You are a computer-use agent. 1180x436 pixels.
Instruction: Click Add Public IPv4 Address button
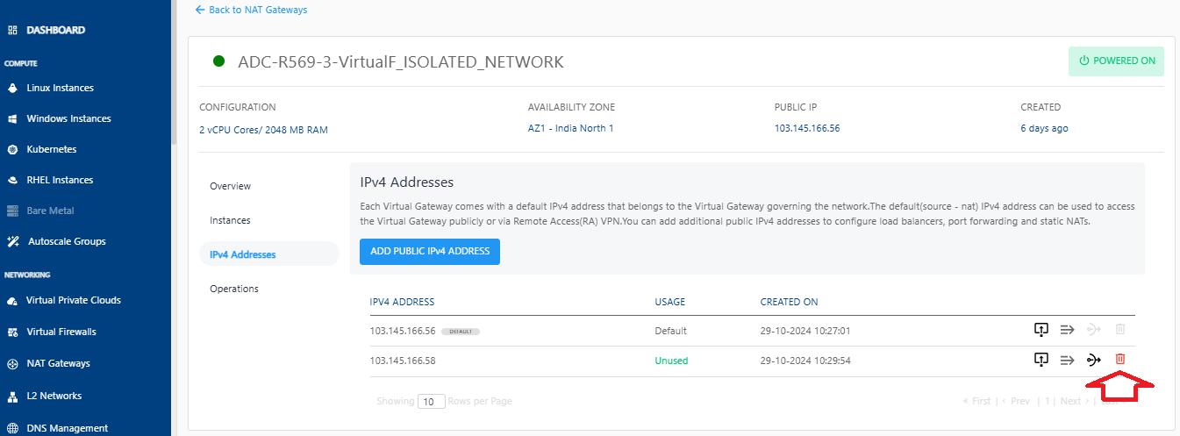[x=429, y=251]
